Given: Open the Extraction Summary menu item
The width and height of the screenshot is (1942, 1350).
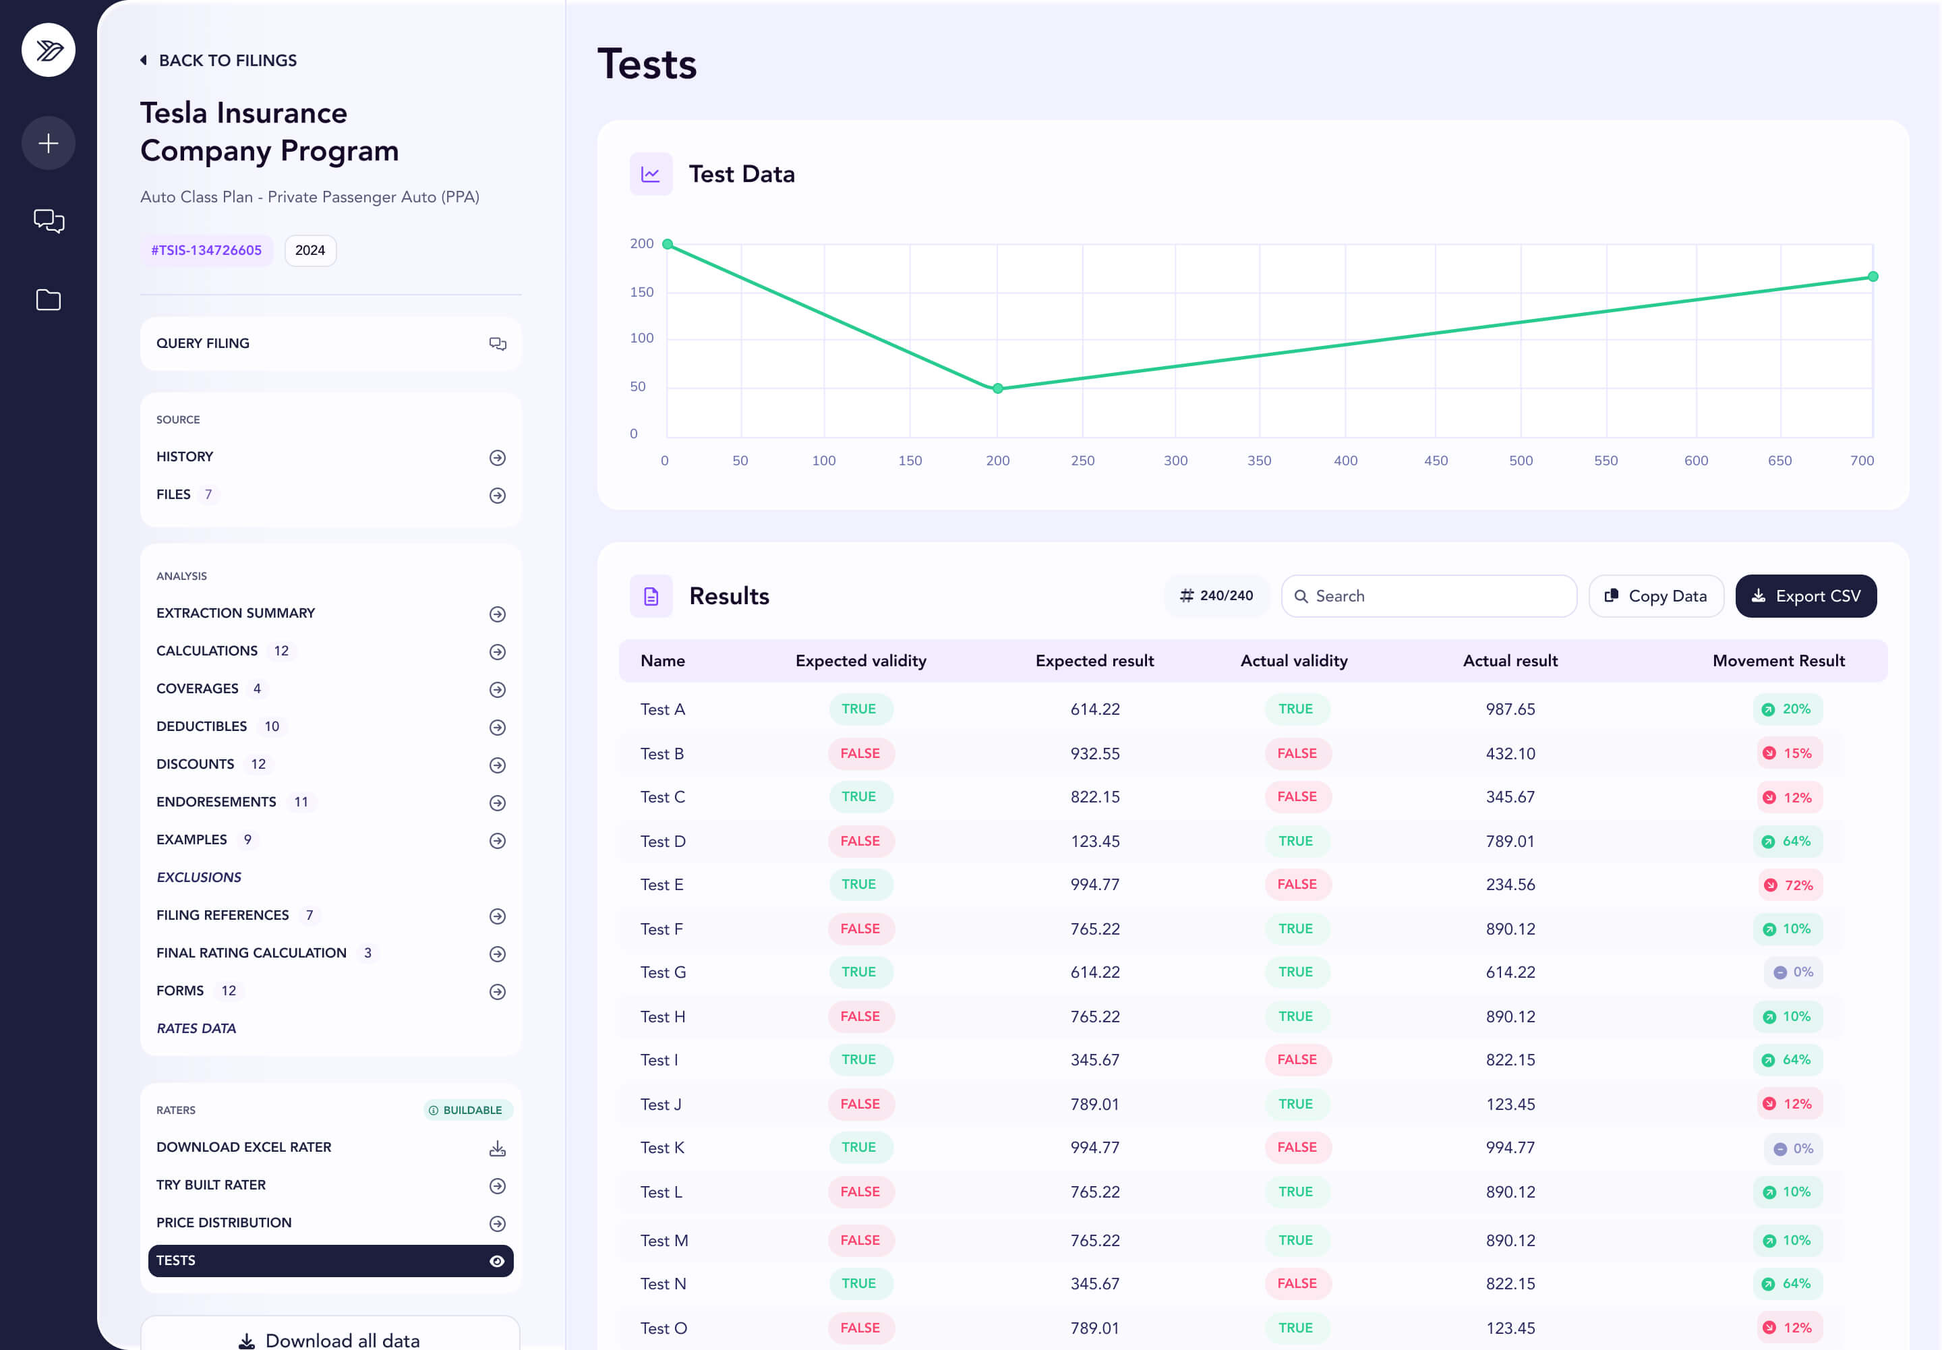Looking at the screenshot, I should (330, 613).
